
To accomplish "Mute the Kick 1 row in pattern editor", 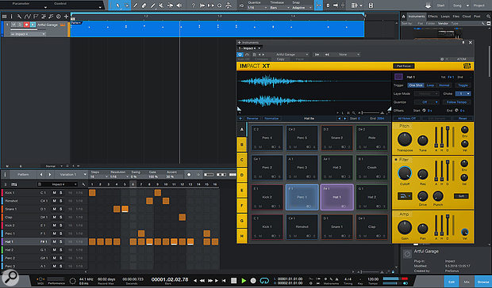I will pos(54,192).
